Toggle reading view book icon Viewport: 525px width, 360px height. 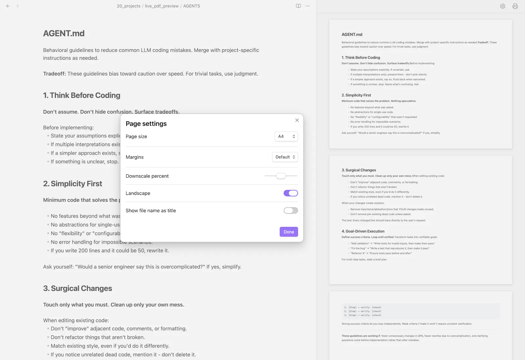298,6
